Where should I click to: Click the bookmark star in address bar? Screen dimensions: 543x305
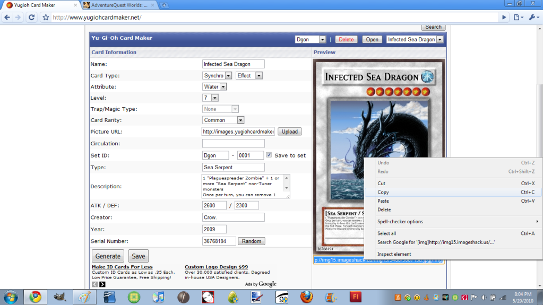(x=46, y=18)
